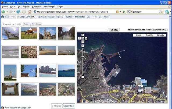Click the Busca button
The image size is (172, 109).
tap(114, 30)
